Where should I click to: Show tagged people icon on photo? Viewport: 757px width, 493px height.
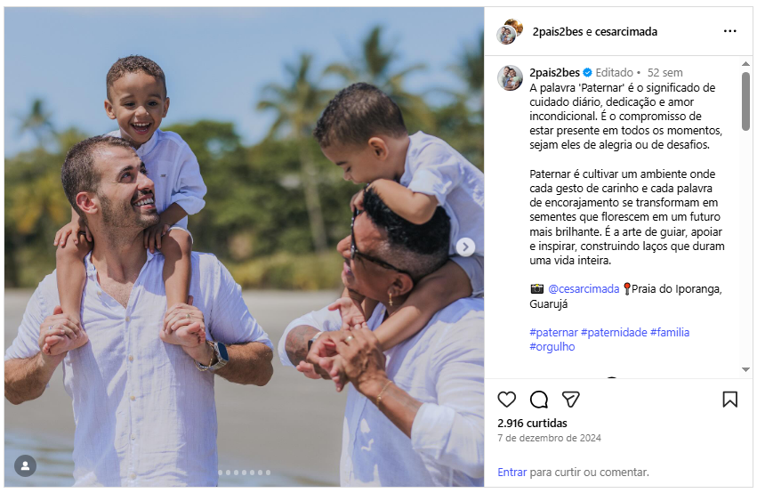(25, 466)
